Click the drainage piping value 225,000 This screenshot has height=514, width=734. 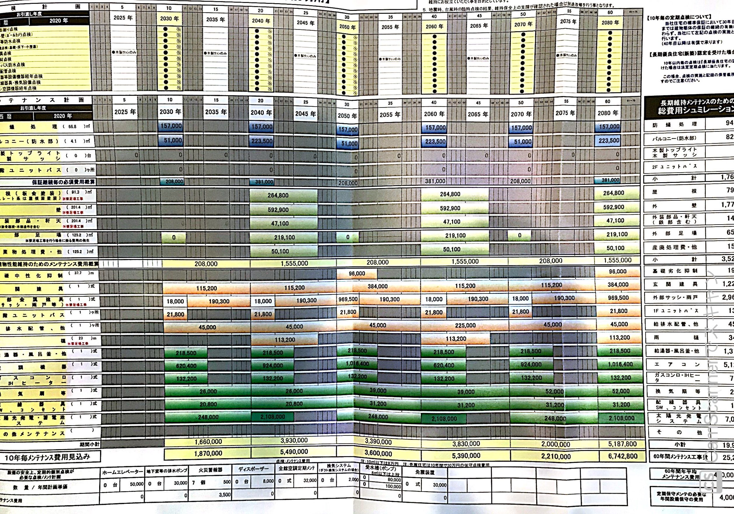point(465,326)
